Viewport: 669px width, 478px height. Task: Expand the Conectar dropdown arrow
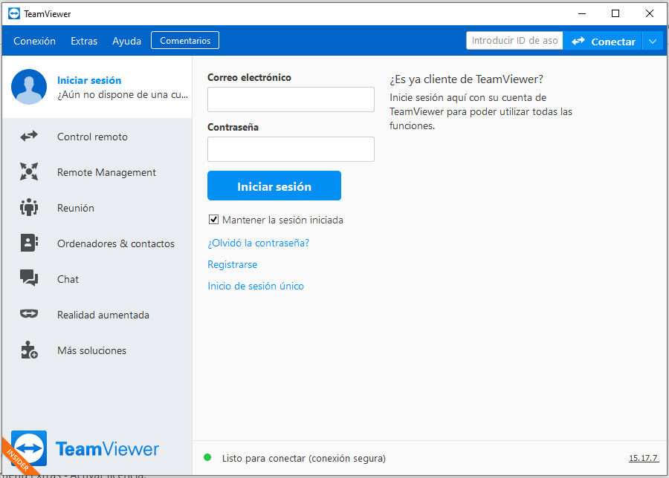653,42
